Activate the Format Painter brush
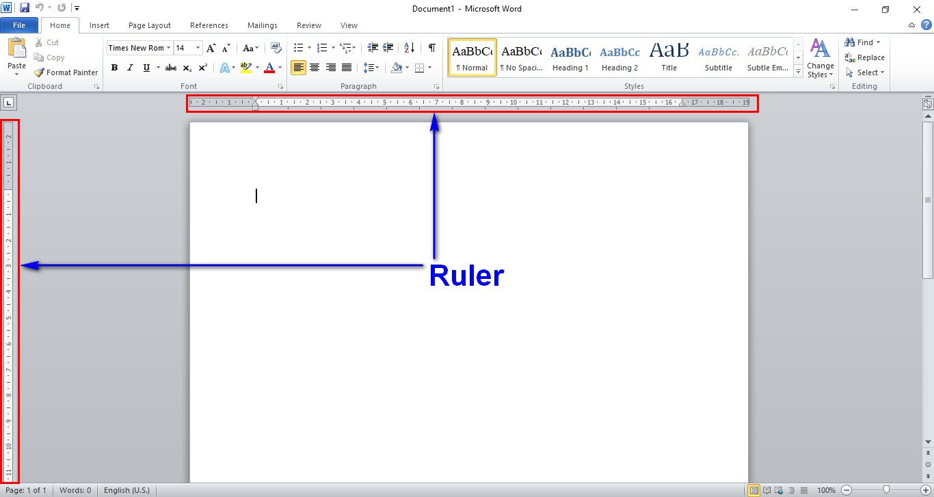The height and width of the screenshot is (497, 934). 66,72
